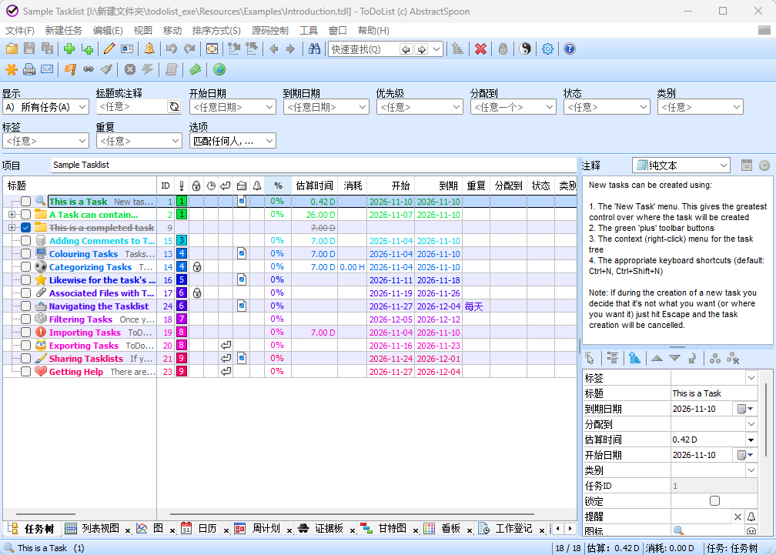Click the % column header
776x555 pixels.
point(278,186)
